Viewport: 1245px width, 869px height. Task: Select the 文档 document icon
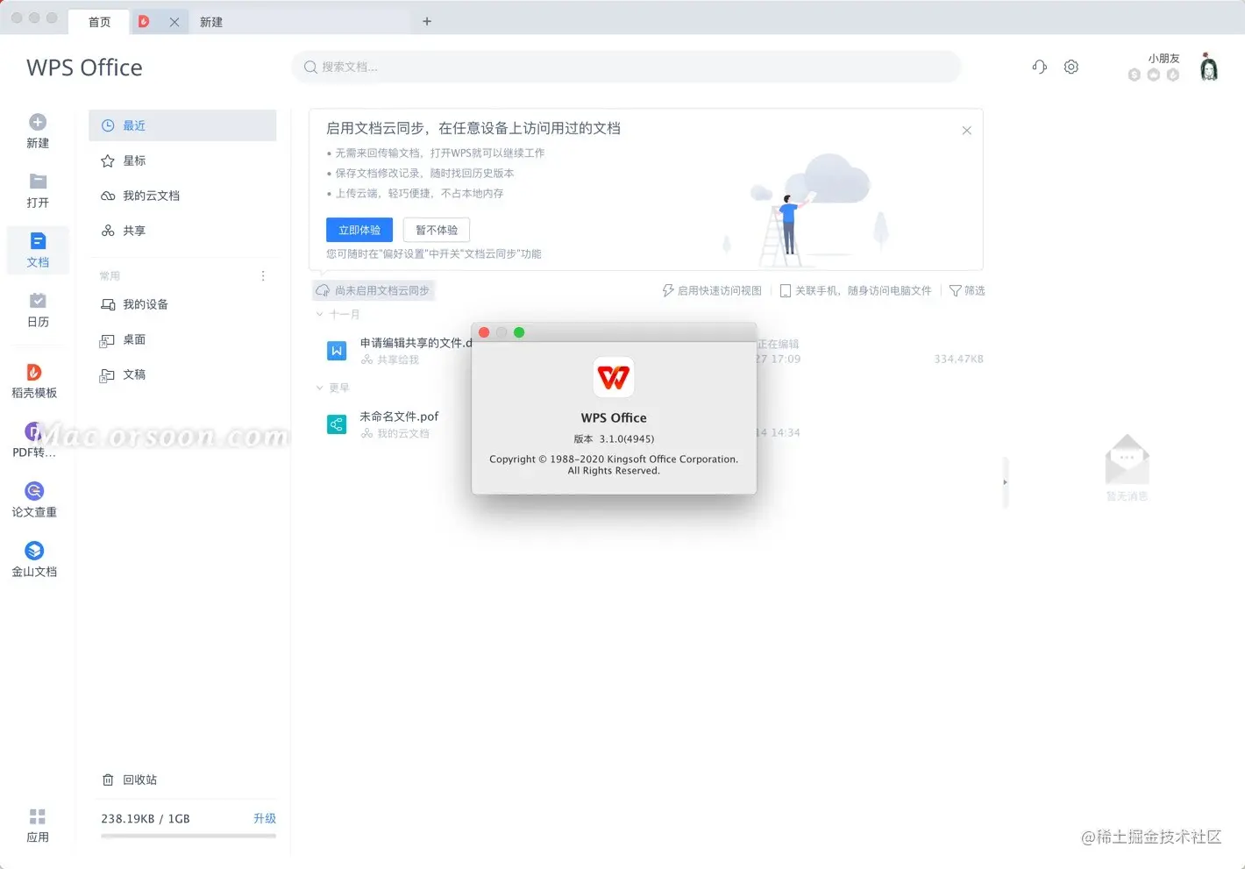(x=38, y=241)
